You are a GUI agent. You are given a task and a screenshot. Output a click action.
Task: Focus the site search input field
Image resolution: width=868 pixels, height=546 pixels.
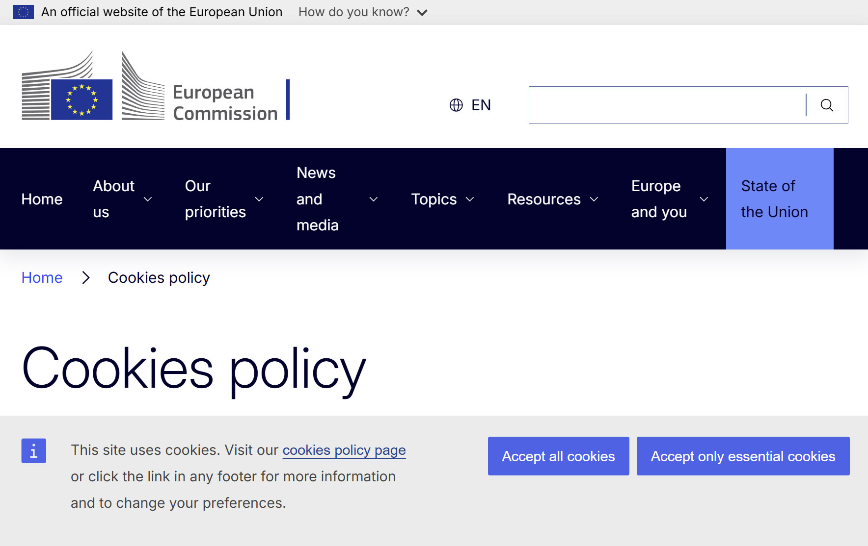(667, 105)
